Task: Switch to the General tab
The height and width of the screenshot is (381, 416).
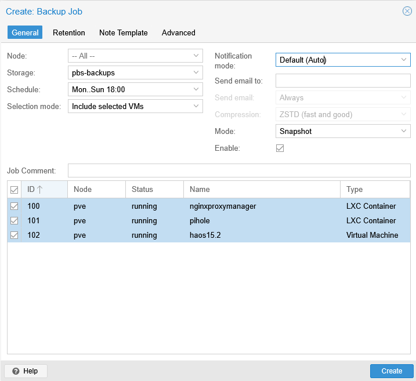Action: [x=25, y=32]
